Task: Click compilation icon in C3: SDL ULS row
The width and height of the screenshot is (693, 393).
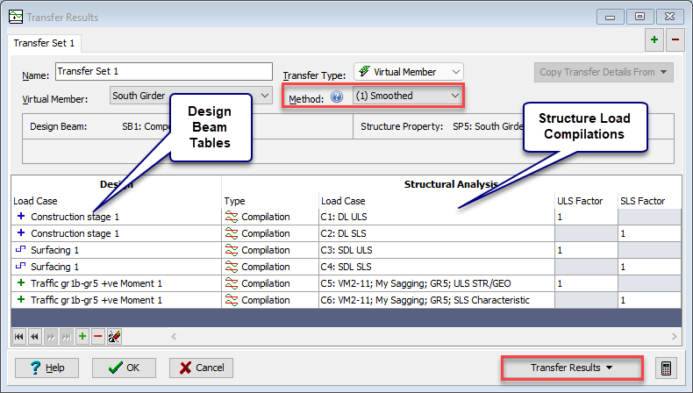Action: 232,250
